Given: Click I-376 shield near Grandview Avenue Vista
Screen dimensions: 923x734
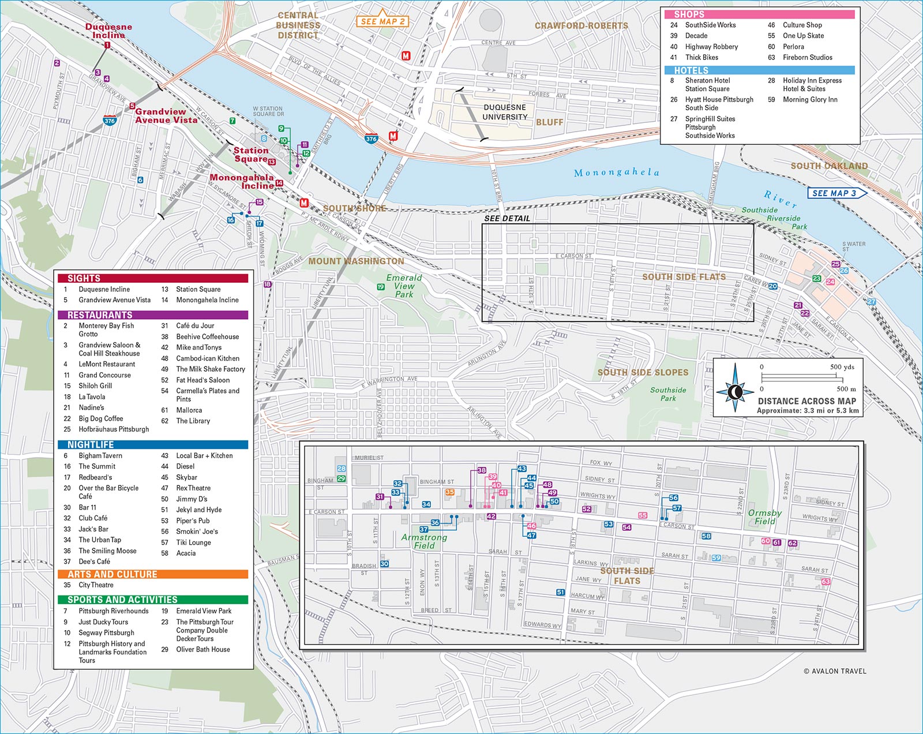Looking at the screenshot, I should tap(110, 121).
